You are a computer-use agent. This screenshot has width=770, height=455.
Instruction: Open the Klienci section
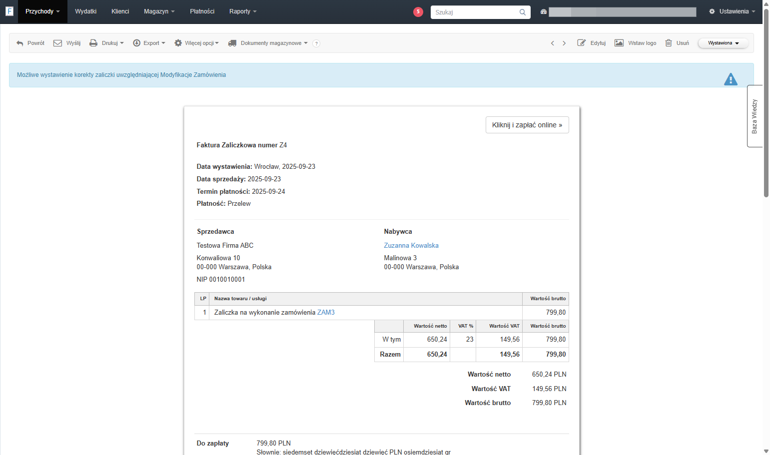[120, 11]
